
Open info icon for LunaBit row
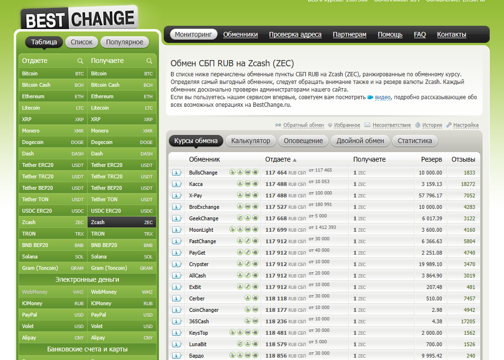pyautogui.click(x=177, y=344)
